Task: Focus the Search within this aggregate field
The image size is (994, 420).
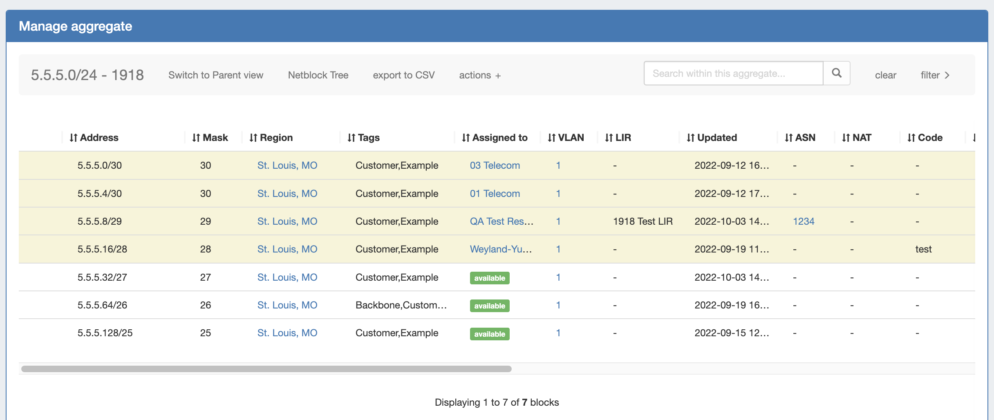Action: (733, 74)
